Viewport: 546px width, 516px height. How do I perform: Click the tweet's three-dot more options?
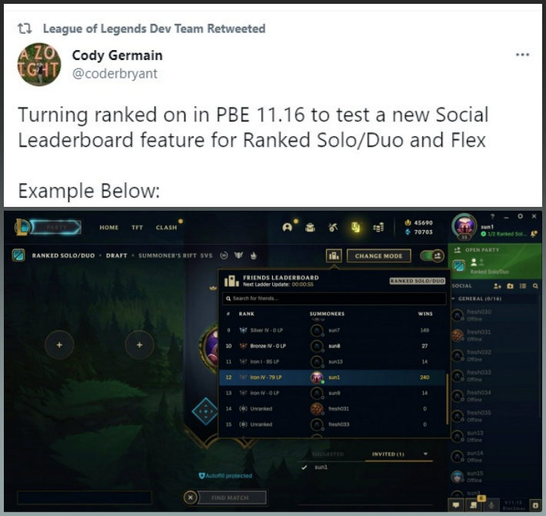522,55
